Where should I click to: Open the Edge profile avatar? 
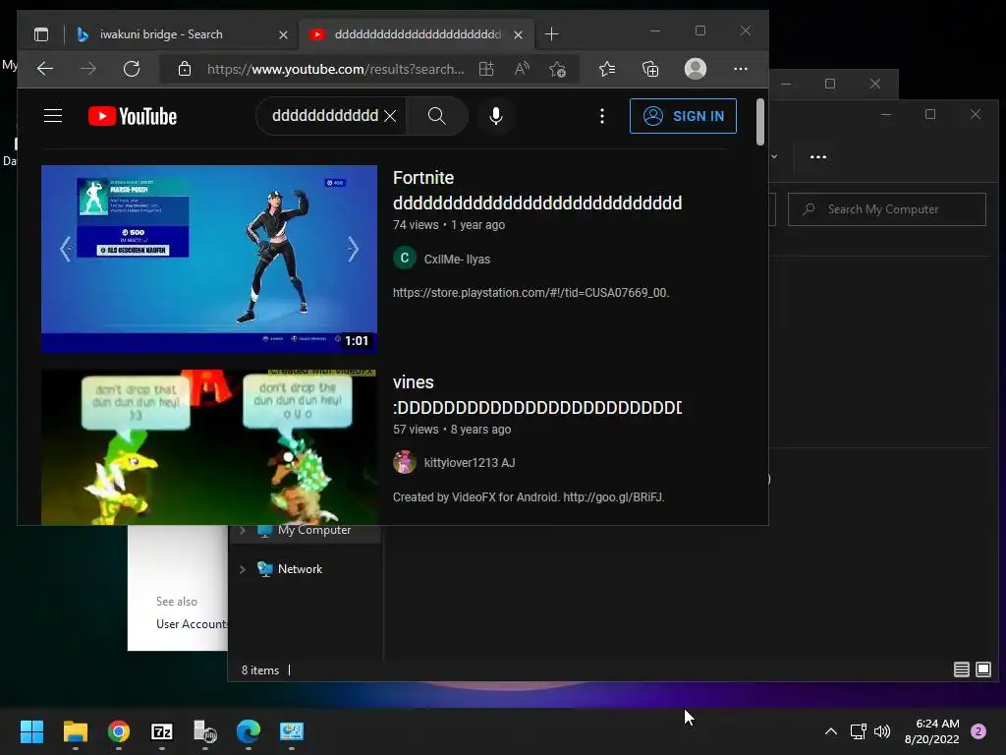pos(696,69)
